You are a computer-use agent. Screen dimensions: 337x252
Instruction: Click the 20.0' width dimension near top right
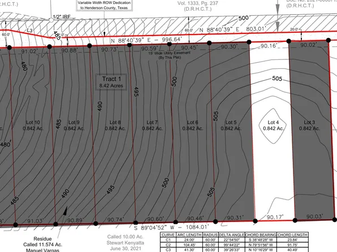[x=294, y=29]
